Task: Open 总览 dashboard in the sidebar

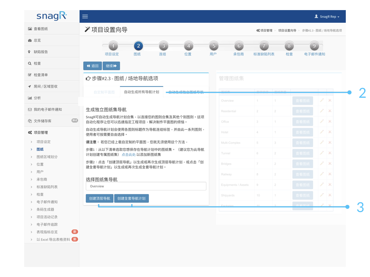Action: click(x=52, y=40)
